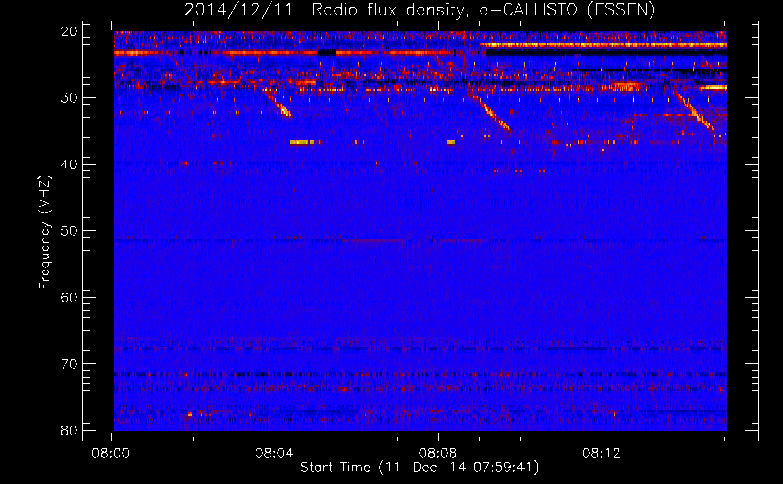Click the 'Frequency (MHZ)' axis label

(45, 232)
